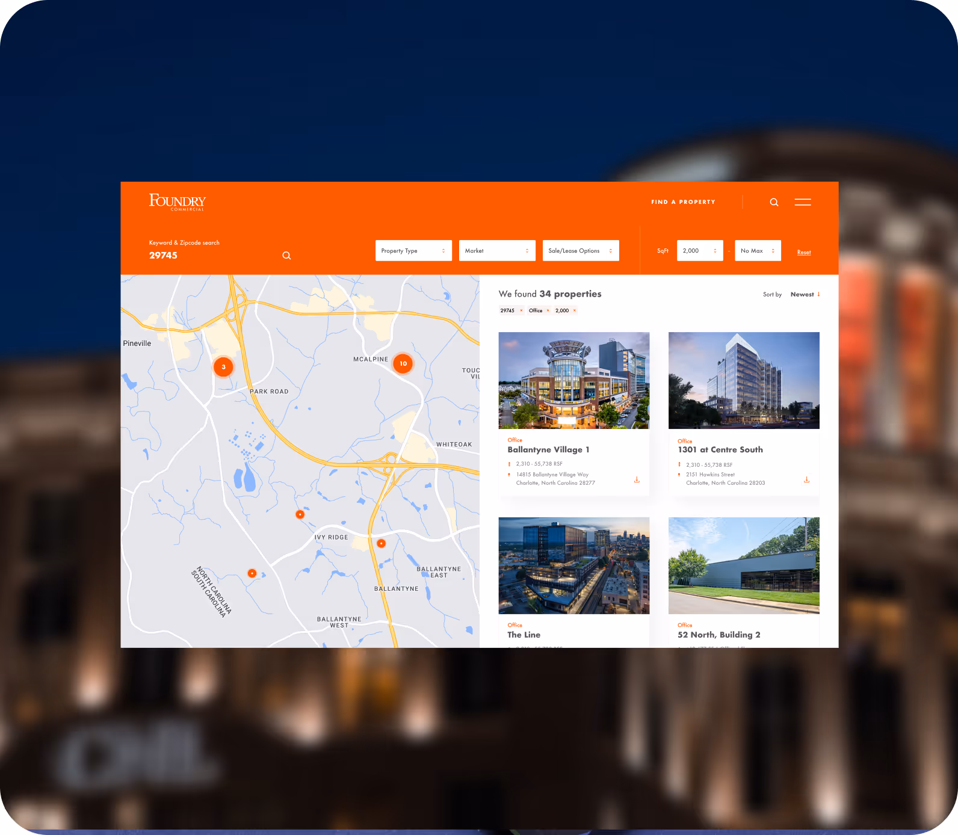The image size is (958, 835).
Task: Click the BALLANTYNE EAST map label
Action: coord(439,572)
